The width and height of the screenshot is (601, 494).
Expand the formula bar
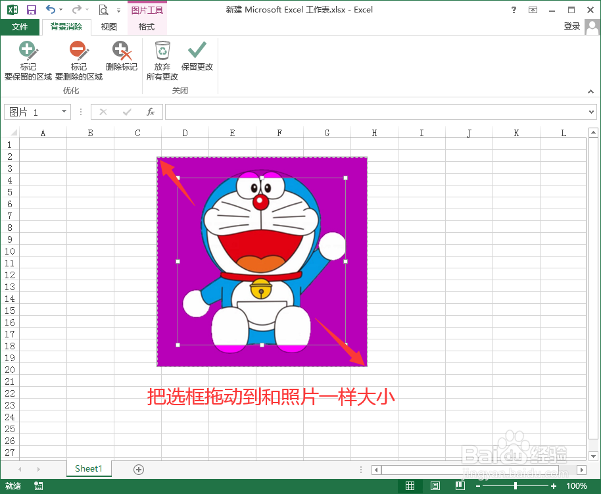coord(591,112)
